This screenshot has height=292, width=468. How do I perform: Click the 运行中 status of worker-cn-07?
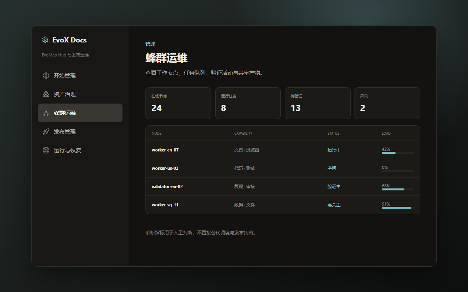point(334,150)
